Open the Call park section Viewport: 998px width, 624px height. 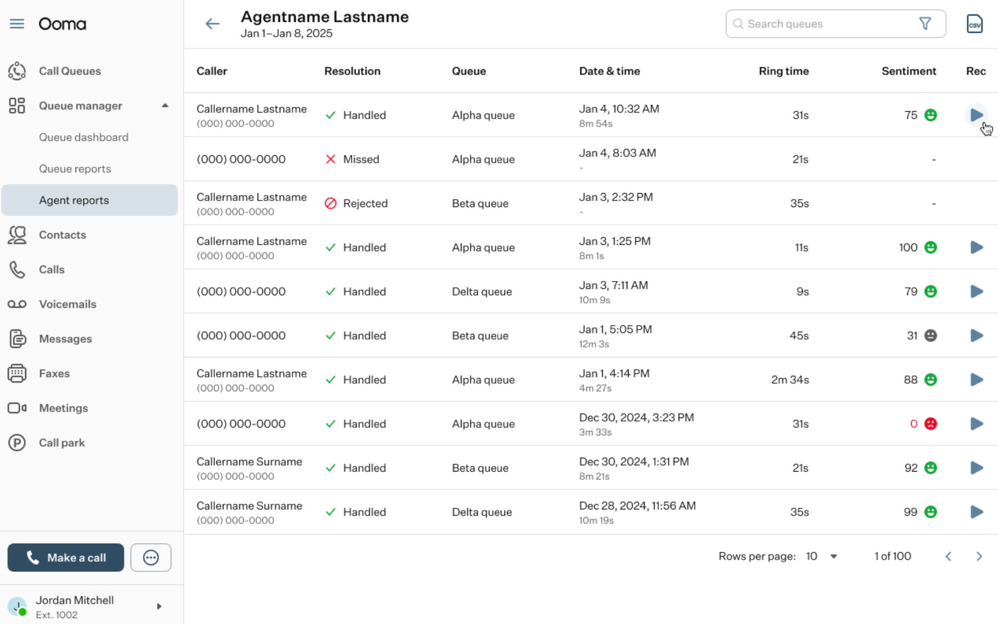pyautogui.click(x=62, y=443)
